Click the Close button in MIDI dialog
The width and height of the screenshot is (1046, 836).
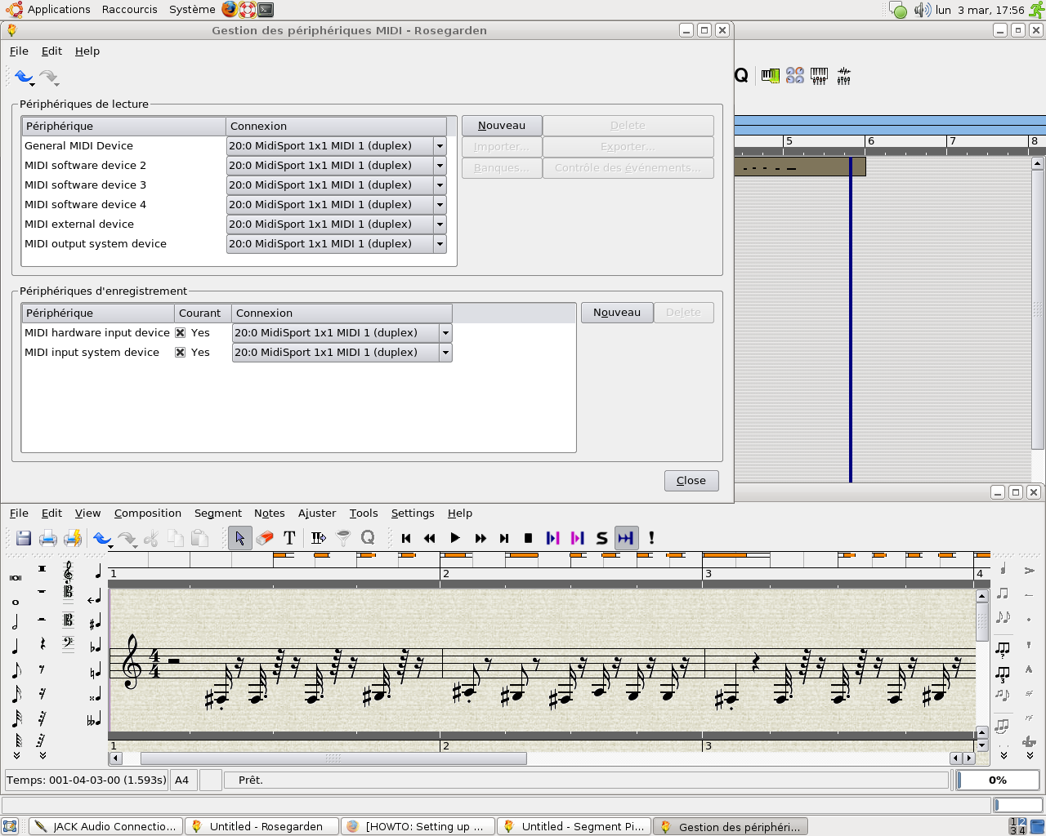click(691, 481)
